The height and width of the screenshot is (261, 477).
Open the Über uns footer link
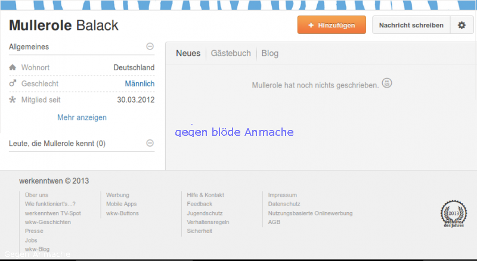click(x=36, y=195)
